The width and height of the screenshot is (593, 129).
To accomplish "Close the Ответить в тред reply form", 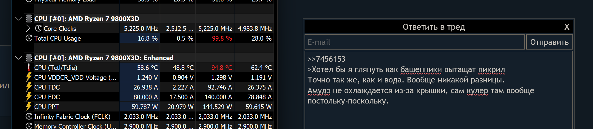I will click(x=567, y=27).
